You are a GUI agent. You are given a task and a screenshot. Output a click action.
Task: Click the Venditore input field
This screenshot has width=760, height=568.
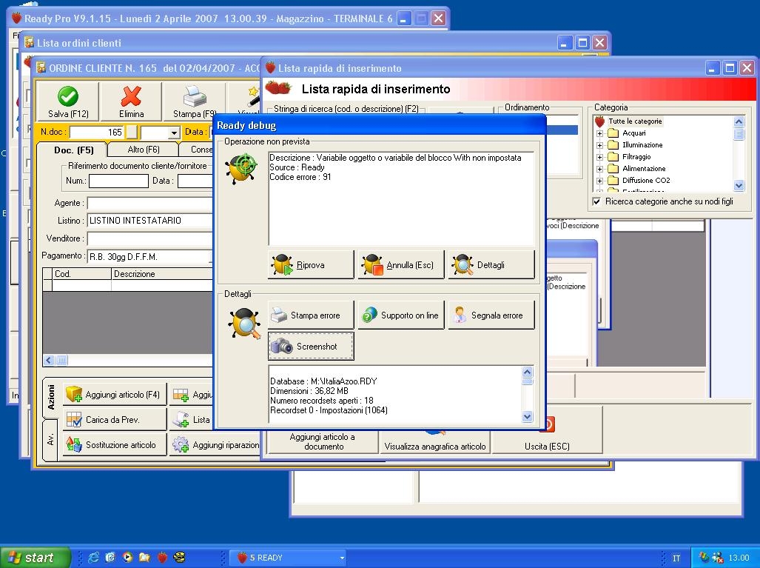click(149, 238)
